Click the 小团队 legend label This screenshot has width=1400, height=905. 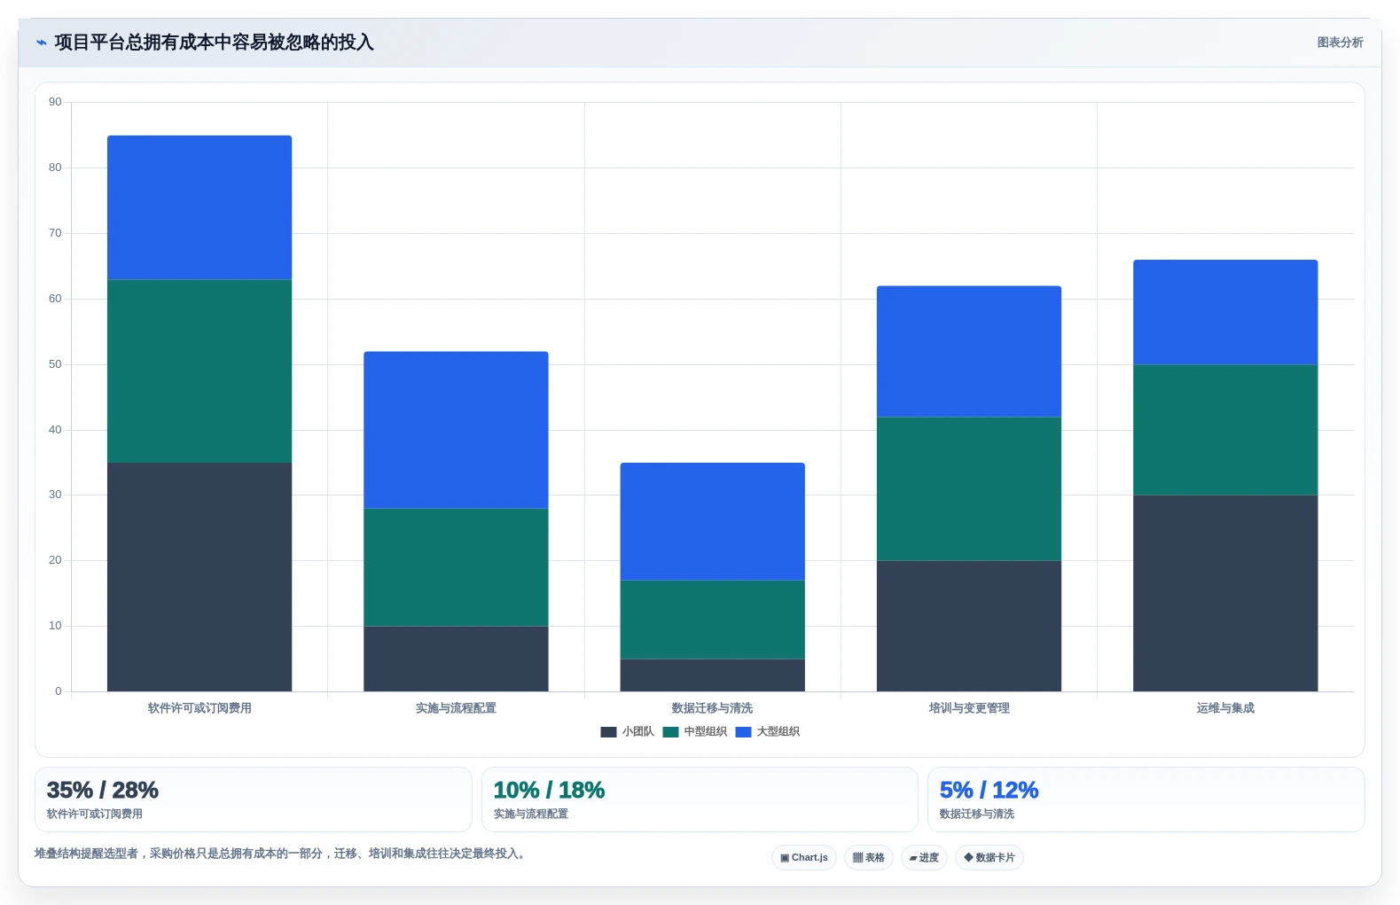click(x=637, y=732)
